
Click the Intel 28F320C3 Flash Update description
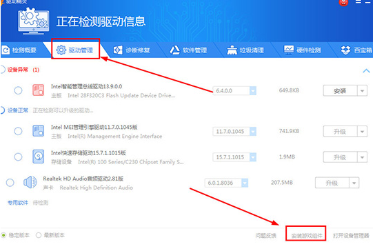pos(121,95)
